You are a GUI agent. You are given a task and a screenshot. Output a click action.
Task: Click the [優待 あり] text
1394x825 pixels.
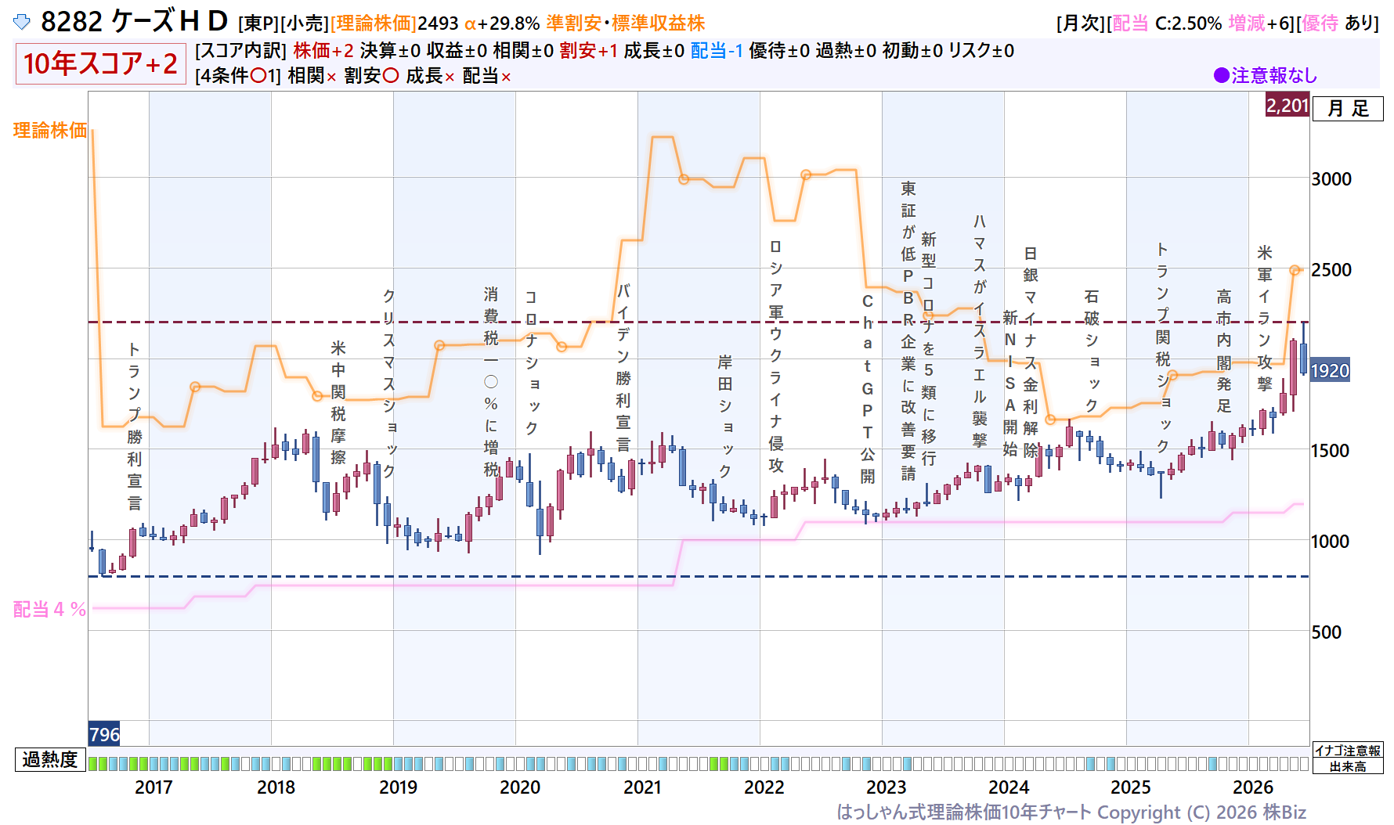pyautogui.click(x=1337, y=23)
